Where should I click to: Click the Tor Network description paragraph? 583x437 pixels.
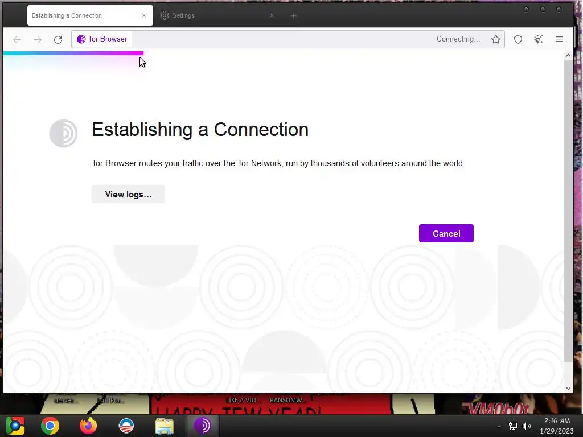[278, 163]
